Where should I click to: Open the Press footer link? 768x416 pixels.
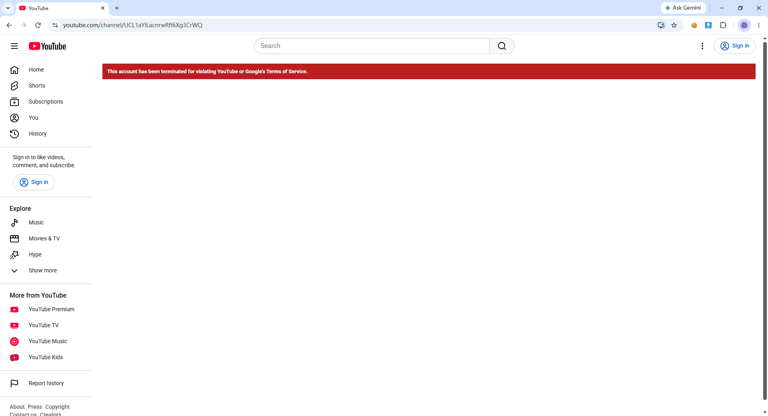(x=35, y=407)
